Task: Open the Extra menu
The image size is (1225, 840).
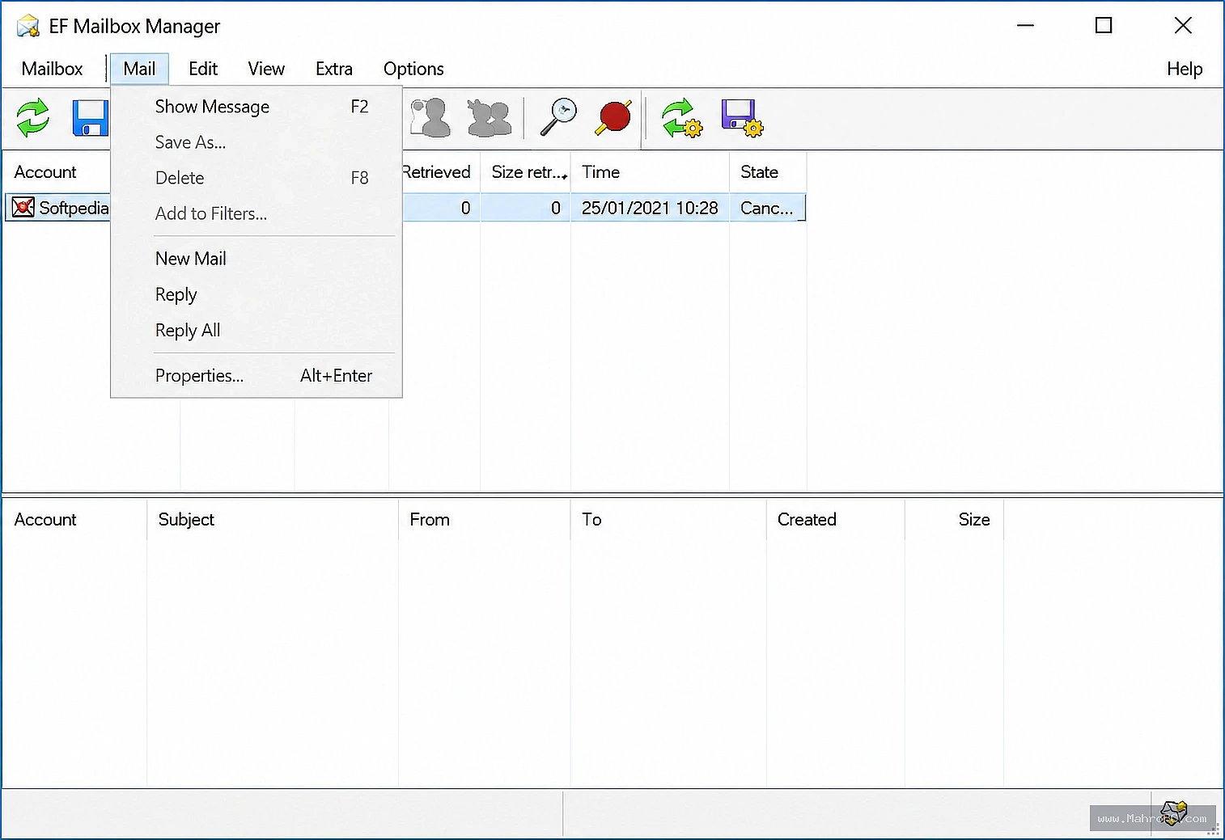Action: point(334,69)
